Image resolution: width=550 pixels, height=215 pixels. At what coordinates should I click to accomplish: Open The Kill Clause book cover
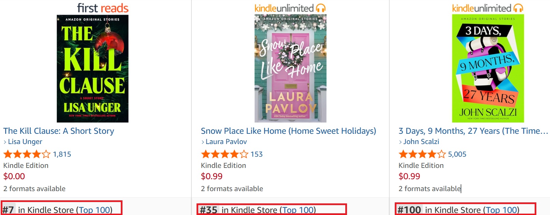(92, 68)
